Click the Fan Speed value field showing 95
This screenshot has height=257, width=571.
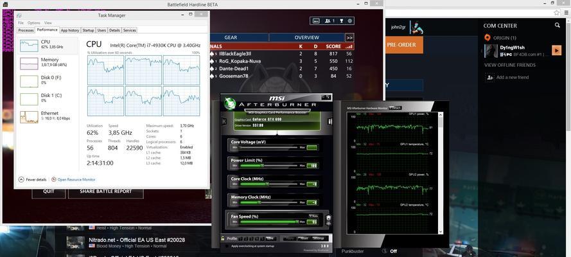[x=313, y=221]
